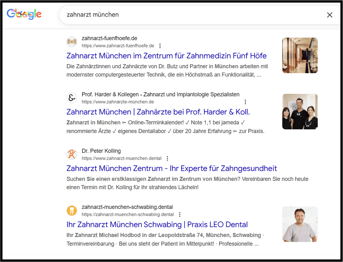343x262 pixels.
Task: Open the three-dot menu for the Fünf Höfe result
Action: [160, 45]
